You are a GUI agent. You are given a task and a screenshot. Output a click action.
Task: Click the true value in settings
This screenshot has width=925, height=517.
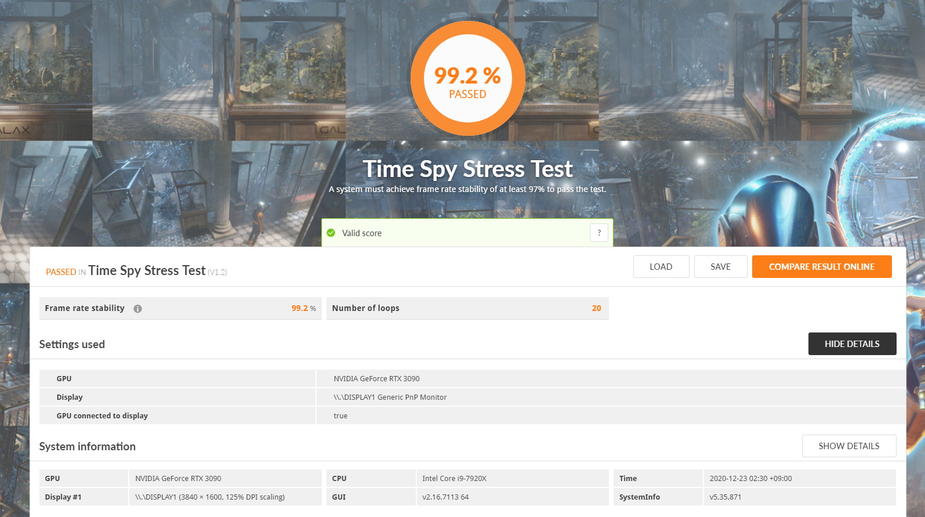(340, 416)
